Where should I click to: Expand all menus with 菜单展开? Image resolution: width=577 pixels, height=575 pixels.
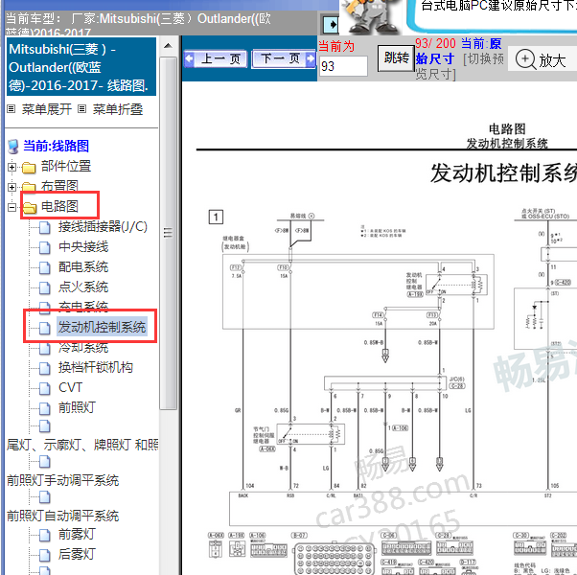(46, 109)
